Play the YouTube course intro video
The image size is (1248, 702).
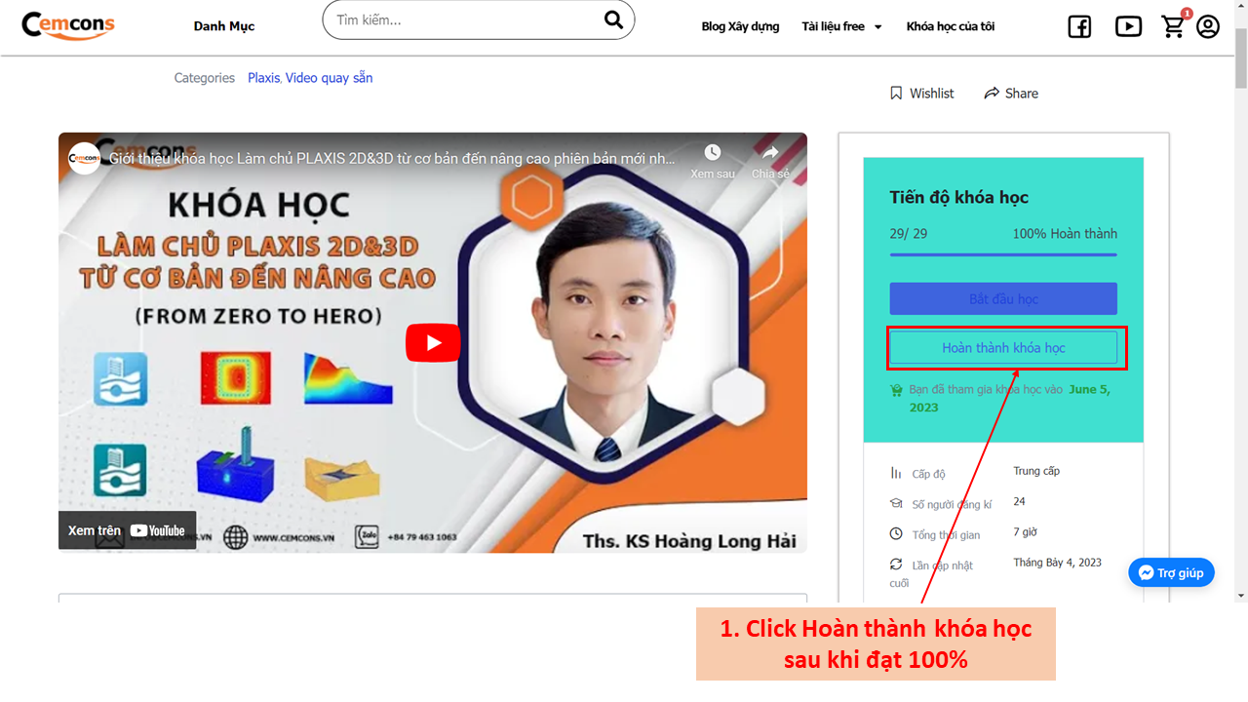click(x=433, y=342)
